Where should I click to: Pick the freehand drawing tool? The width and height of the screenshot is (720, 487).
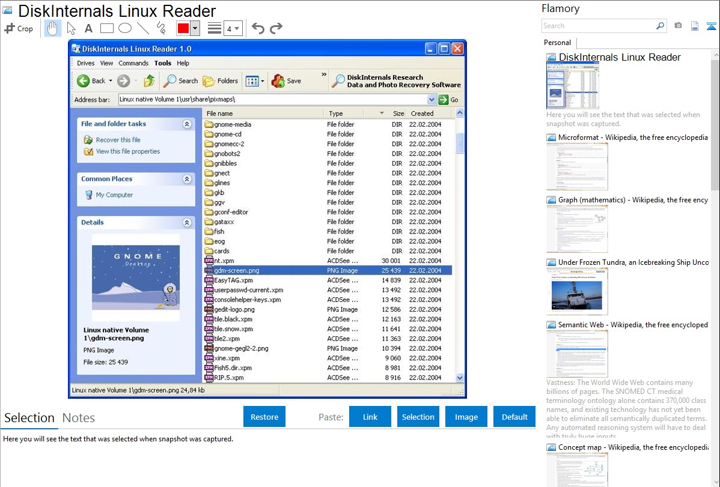point(161,28)
